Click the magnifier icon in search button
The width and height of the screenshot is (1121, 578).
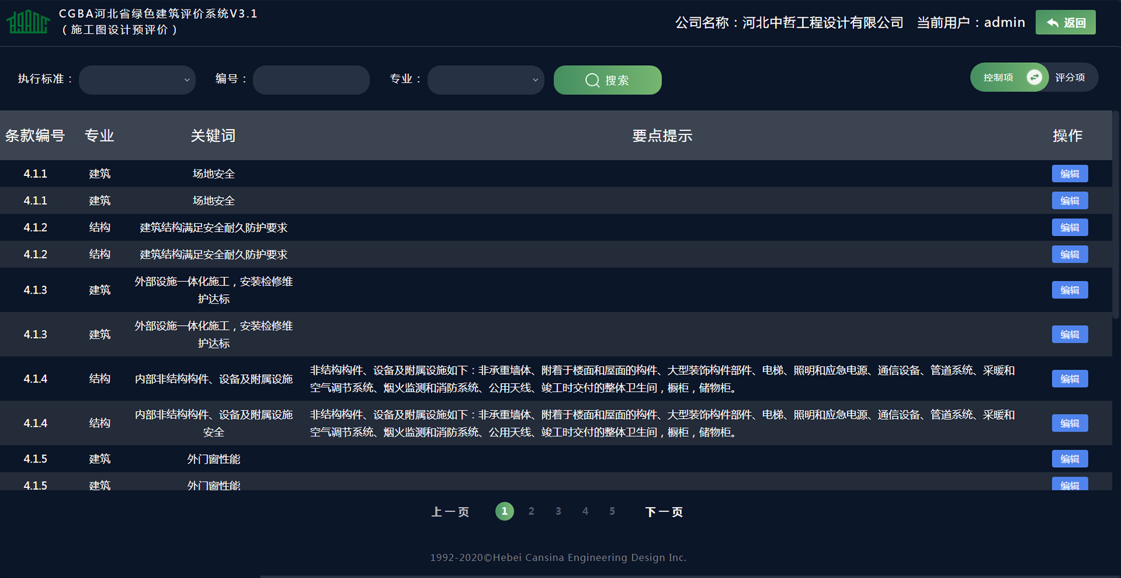[592, 80]
